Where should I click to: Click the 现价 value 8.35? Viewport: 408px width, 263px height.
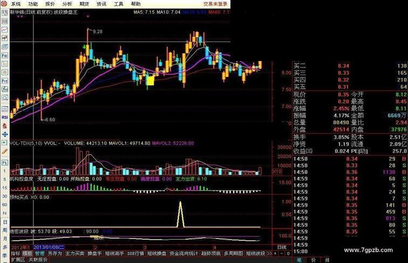pos(343,95)
